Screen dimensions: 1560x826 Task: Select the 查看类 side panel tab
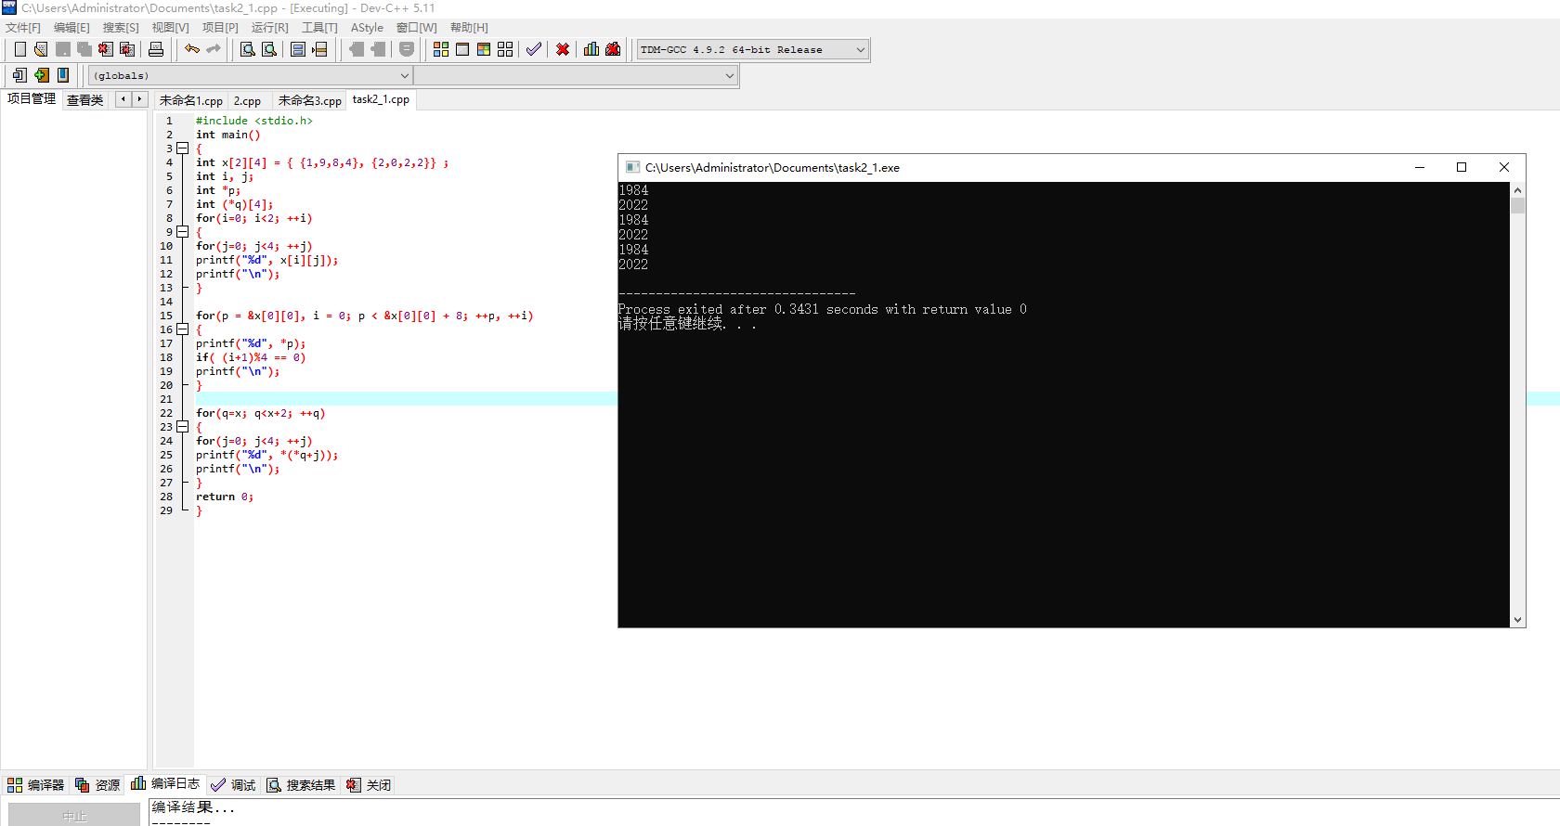pyautogui.click(x=85, y=100)
